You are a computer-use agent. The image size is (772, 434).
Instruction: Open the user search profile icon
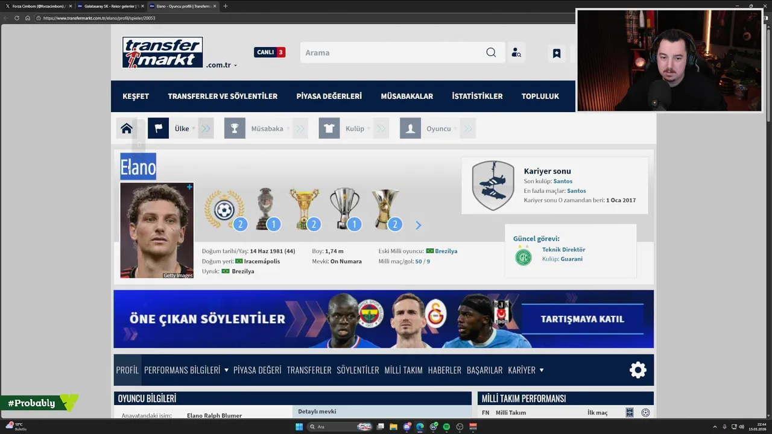pyautogui.click(x=516, y=52)
